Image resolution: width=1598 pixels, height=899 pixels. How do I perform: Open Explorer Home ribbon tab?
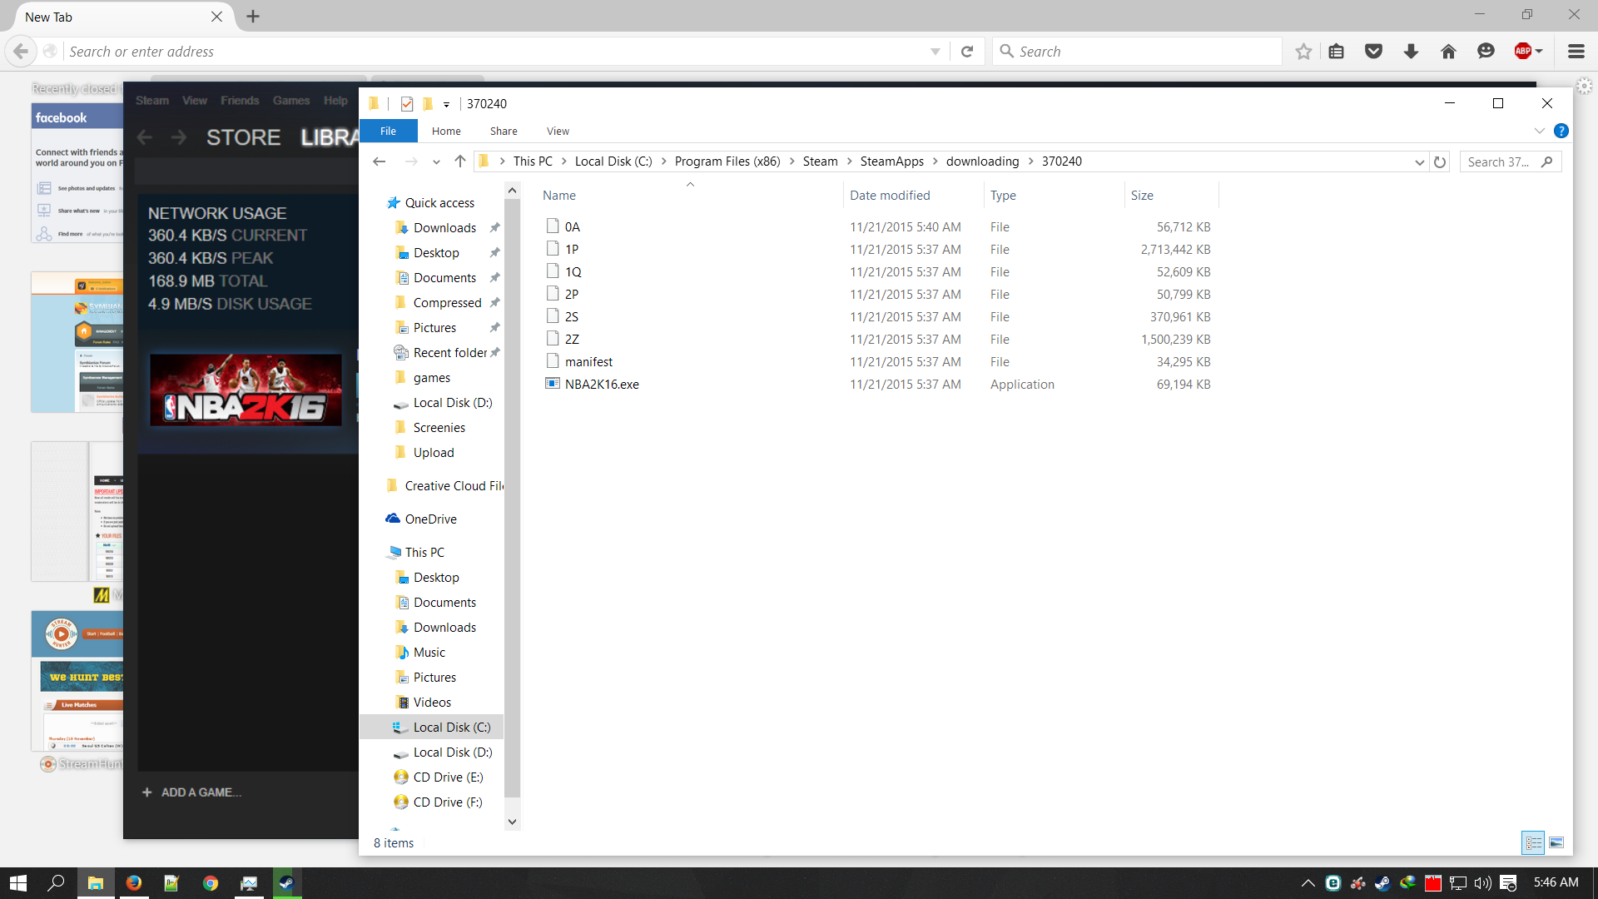pos(446,131)
